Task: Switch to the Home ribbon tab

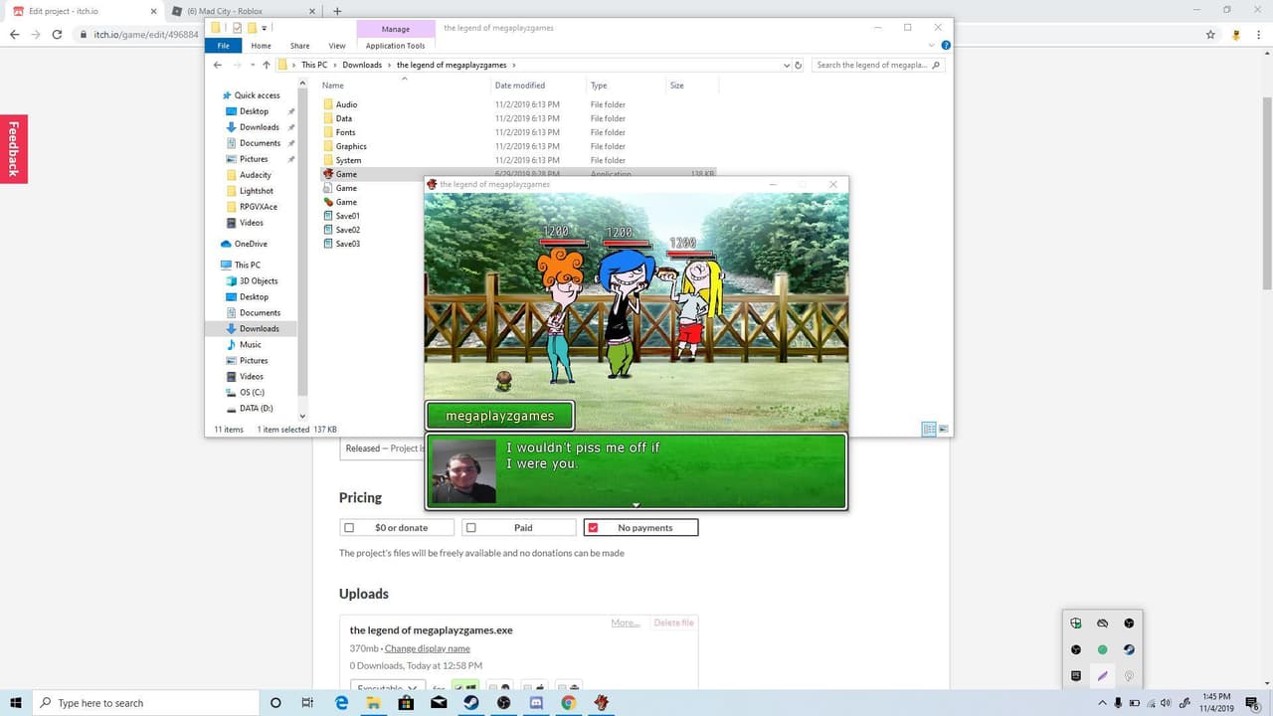Action: pyautogui.click(x=261, y=46)
